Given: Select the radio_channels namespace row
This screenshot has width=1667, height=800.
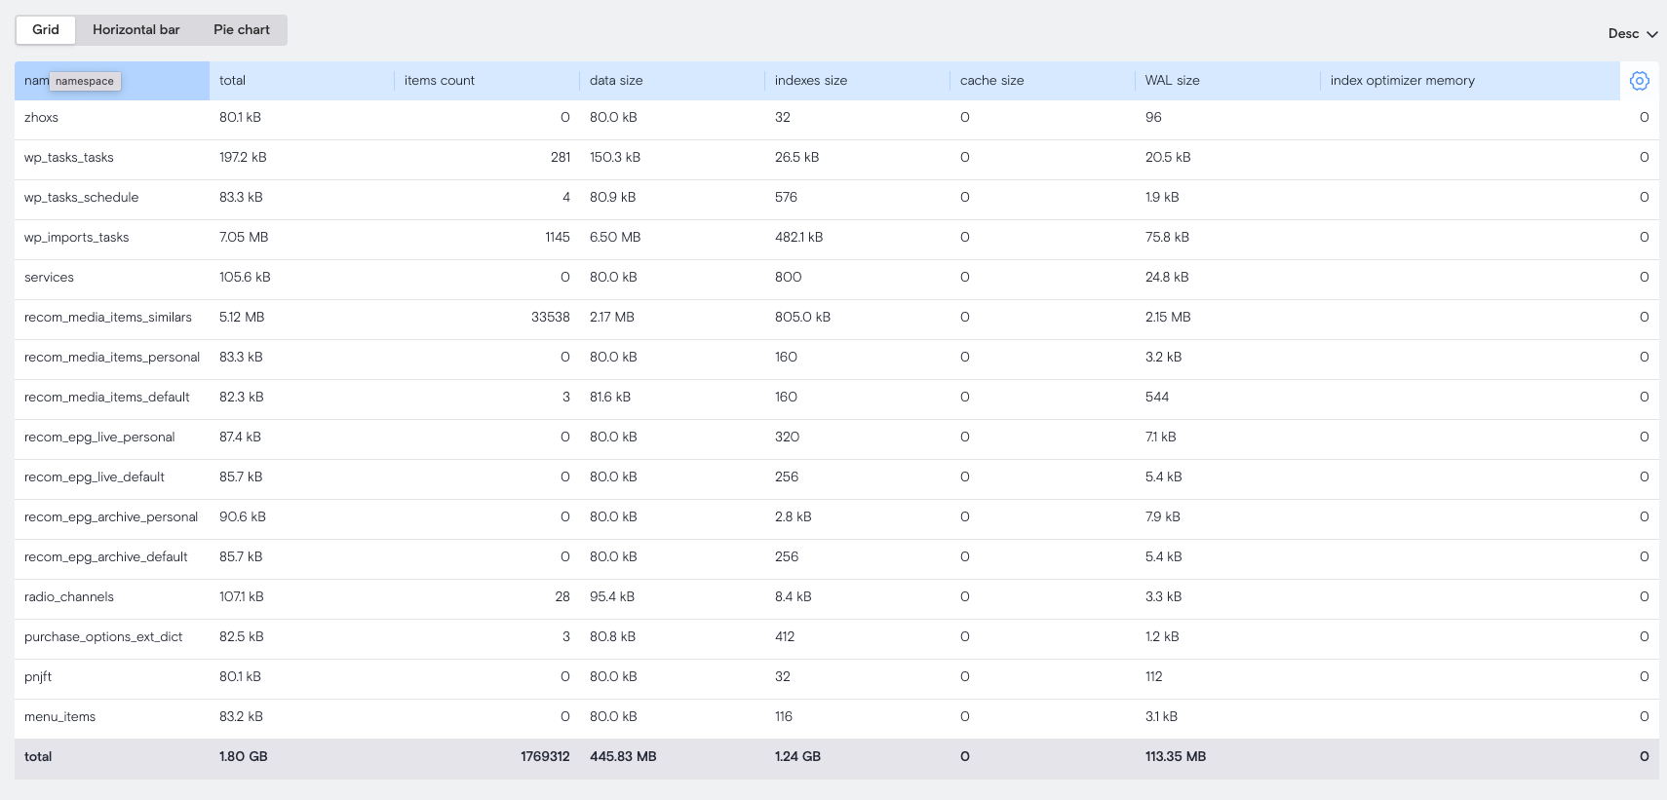Looking at the screenshot, I should 69,597.
